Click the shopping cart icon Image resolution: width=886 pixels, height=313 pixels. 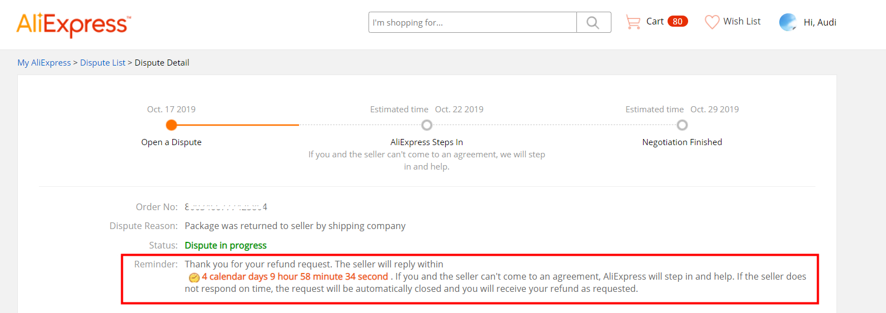click(633, 22)
